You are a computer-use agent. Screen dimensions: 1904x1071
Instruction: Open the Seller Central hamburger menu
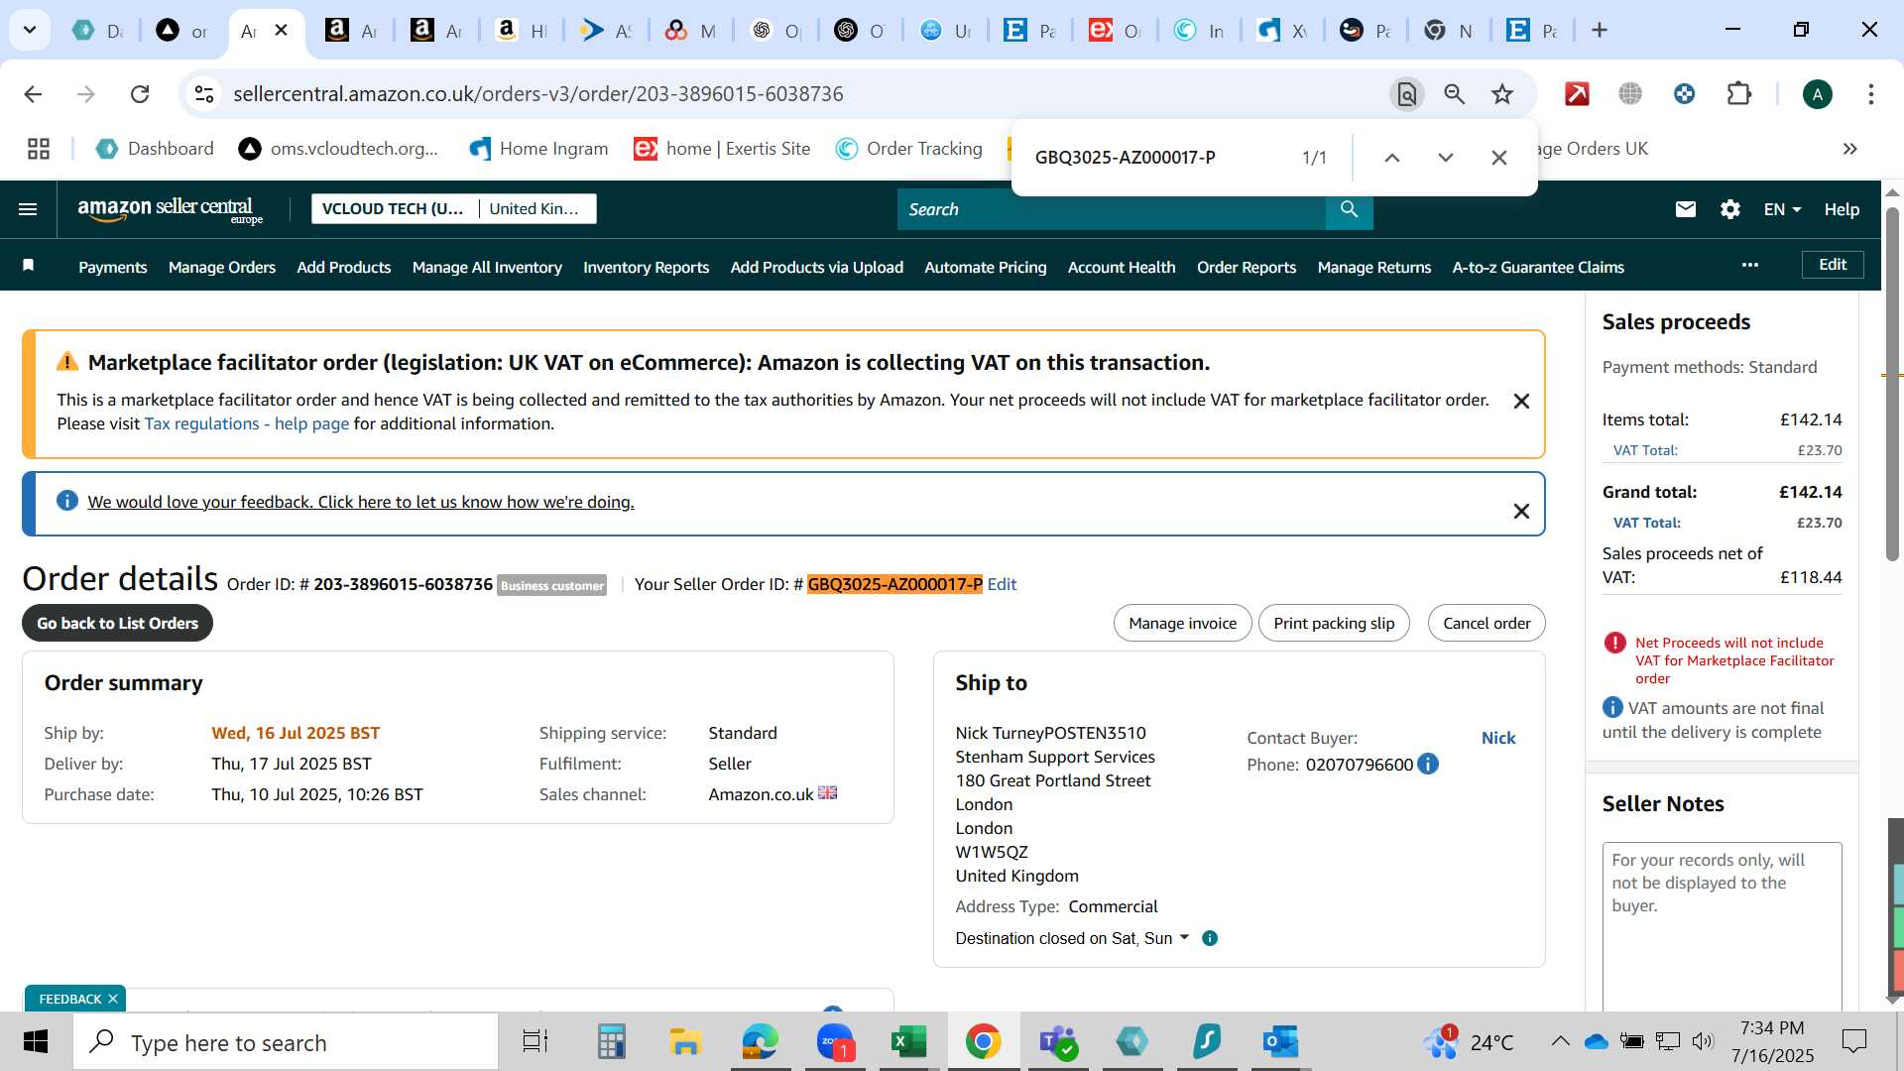[x=28, y=209]
